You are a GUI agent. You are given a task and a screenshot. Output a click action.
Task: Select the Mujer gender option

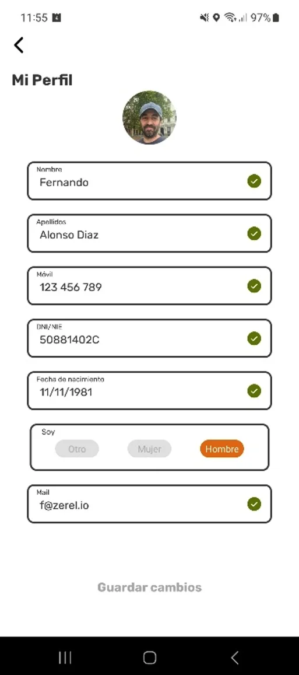149,449
